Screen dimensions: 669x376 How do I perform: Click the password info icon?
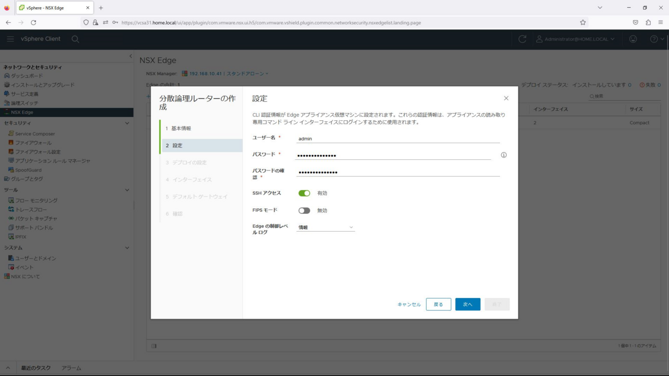(x=503, y=155)
